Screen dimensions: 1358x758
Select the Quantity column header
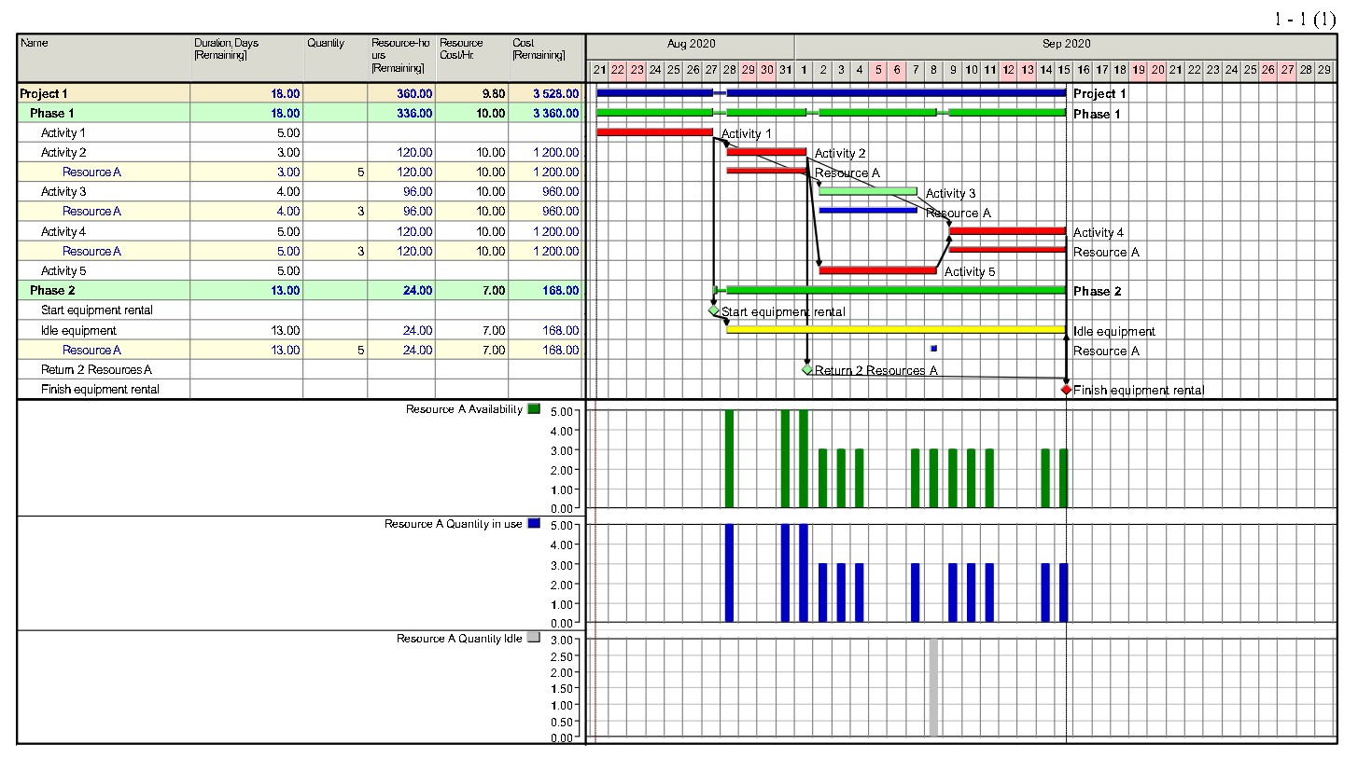coord(335,58)
